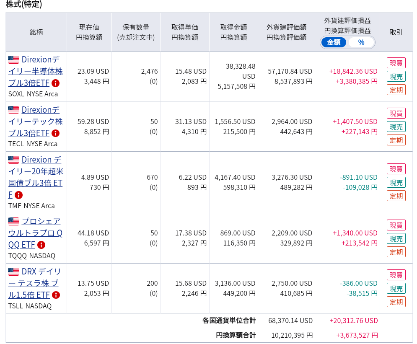The height and width of the screenshot is (344, 417).
Task: Click TQQQ profit +1,340.00 USD
Action: coord(355,233)
